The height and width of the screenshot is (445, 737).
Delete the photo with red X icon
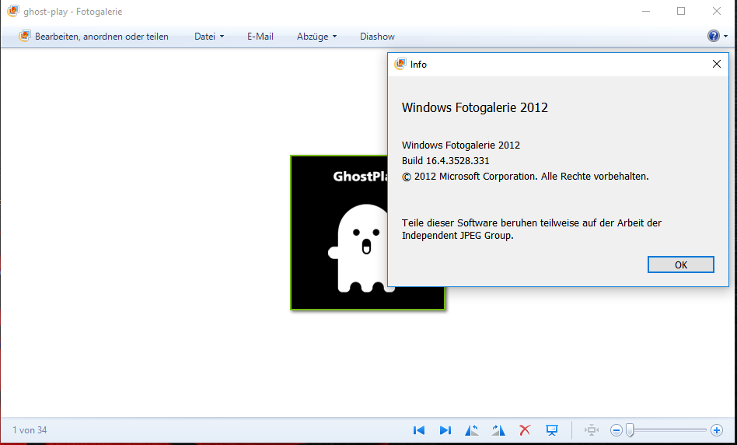[525, 430]
